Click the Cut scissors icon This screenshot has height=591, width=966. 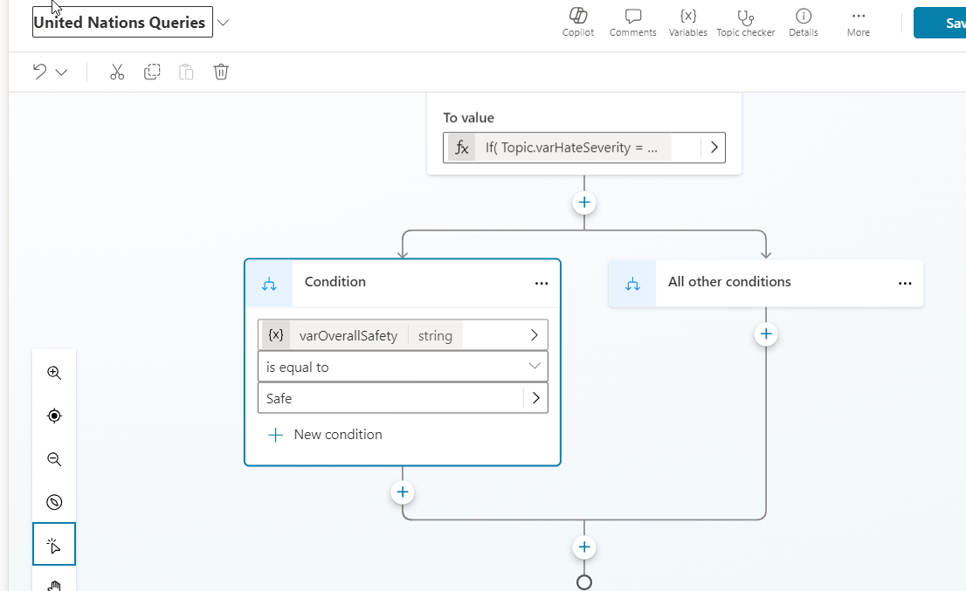(x=117, y=72)
